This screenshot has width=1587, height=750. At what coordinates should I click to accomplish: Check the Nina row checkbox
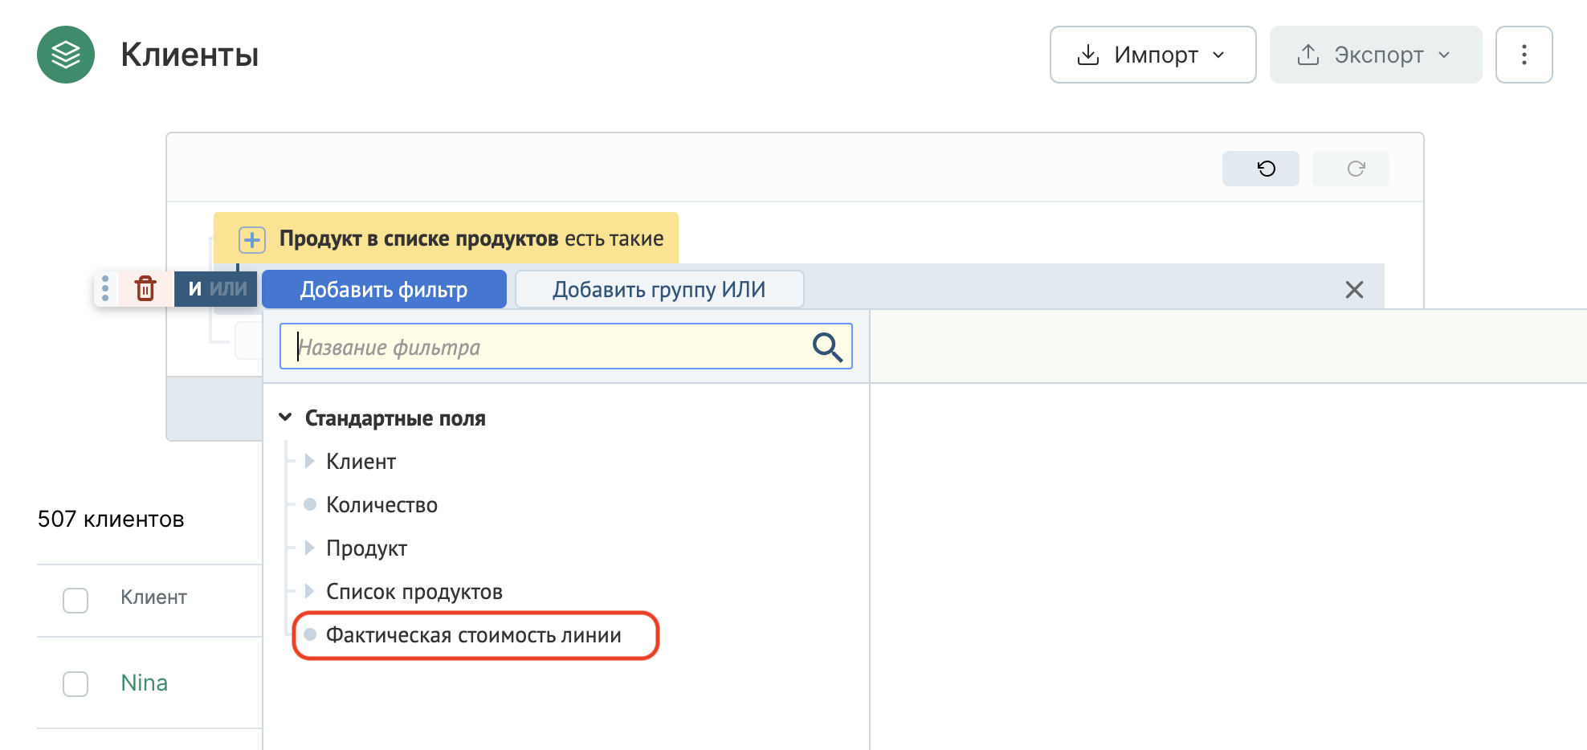click(x=75, y=683)
